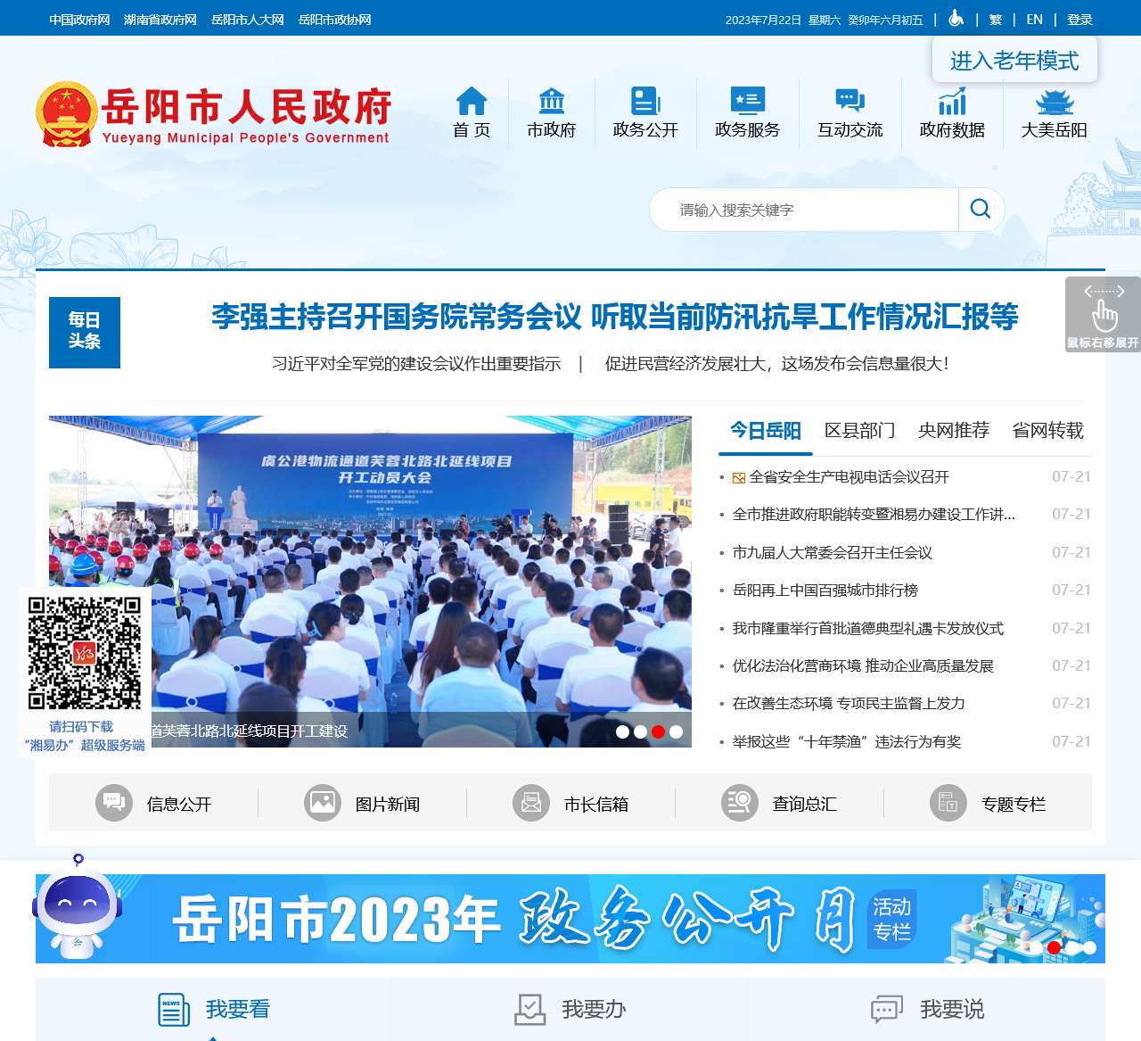Open the 岳阳市政协网 link
The image size is (1141, 1041).
(335, 20)
